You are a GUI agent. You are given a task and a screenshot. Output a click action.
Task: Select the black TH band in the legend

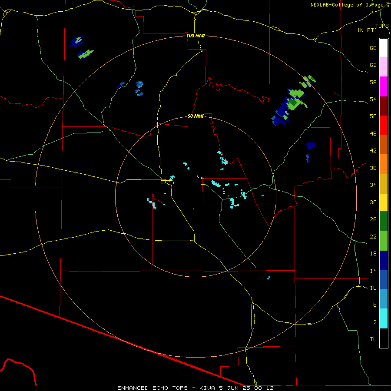384,338
